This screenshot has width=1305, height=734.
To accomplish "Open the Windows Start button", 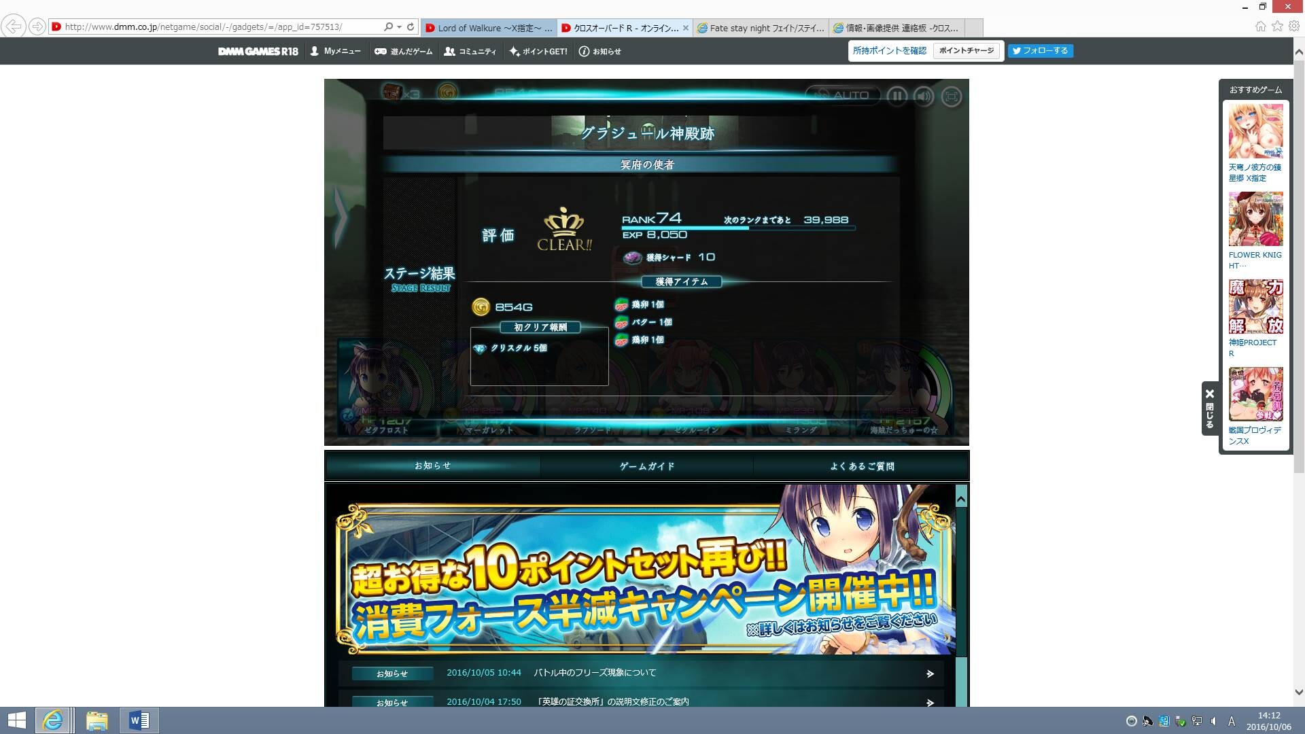I will pyautogui.click(x=16, y=720).
